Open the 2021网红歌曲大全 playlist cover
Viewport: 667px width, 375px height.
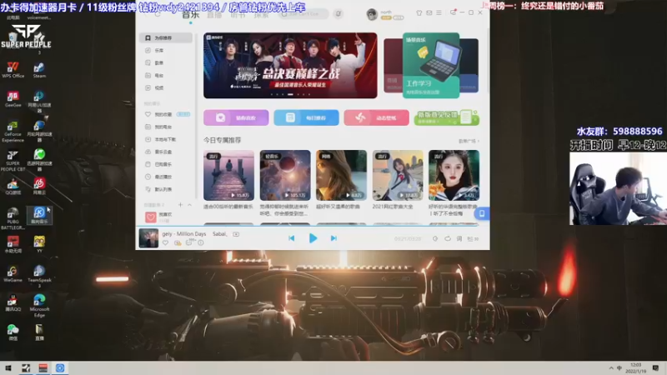tap(398, 175)
